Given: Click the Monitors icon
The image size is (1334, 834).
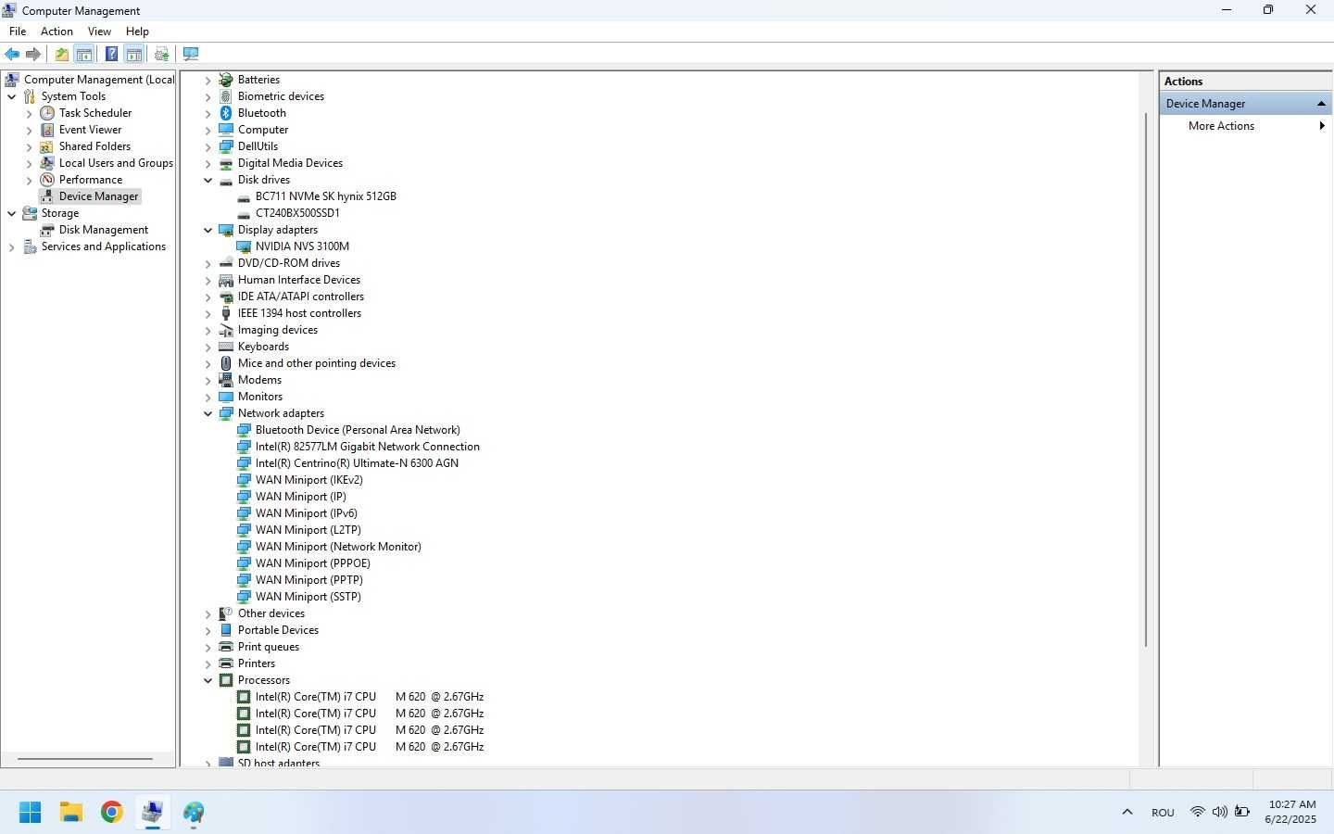Looking at the screenshot, I should coord(225,397).
